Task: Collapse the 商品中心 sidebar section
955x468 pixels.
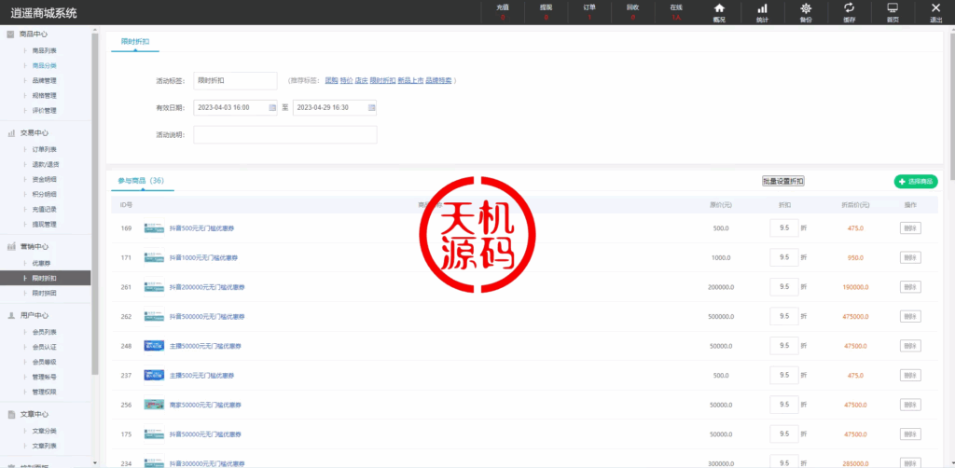Action: [x=35, y=34]
